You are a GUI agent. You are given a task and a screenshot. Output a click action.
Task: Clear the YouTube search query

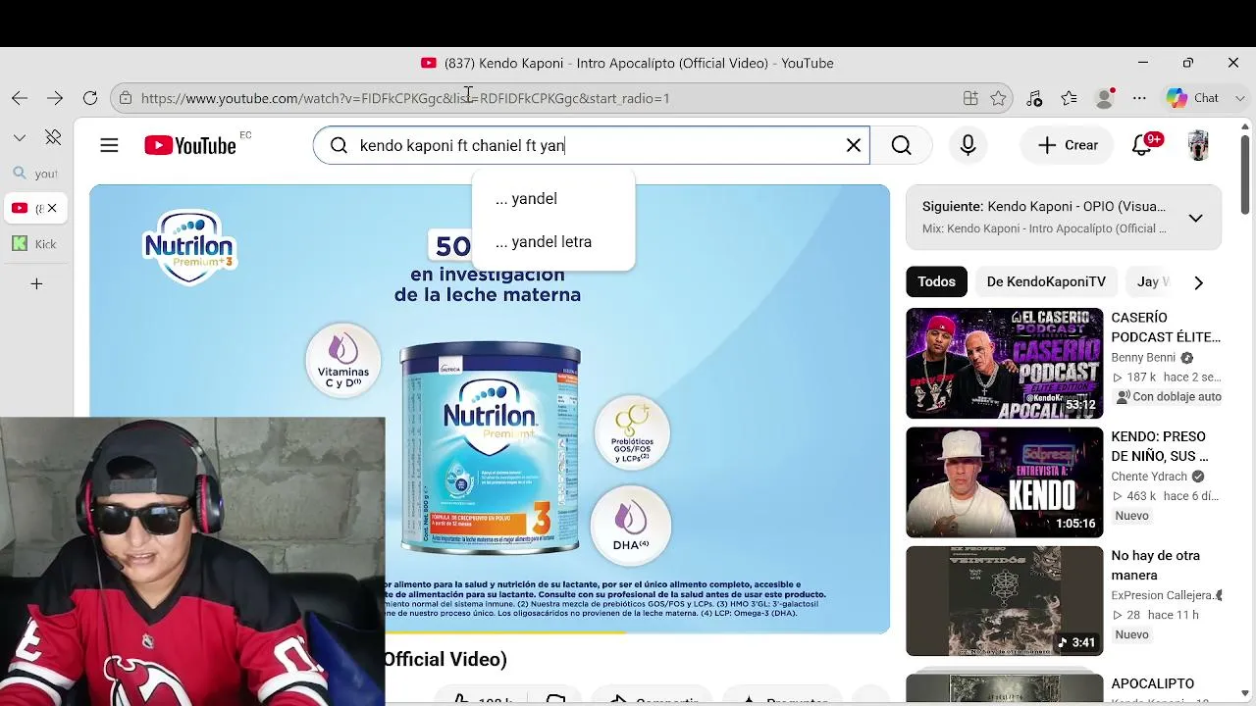[x=854, y=145]
